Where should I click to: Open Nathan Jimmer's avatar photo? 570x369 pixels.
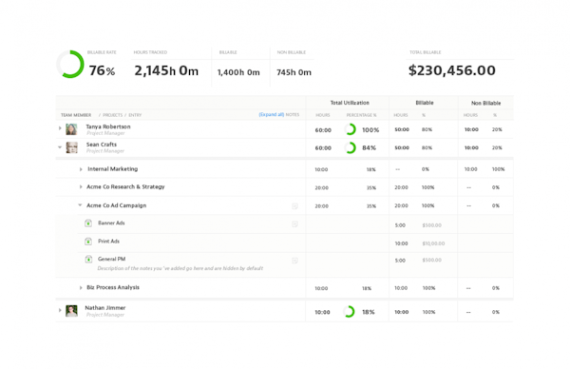tap(71, 311)
